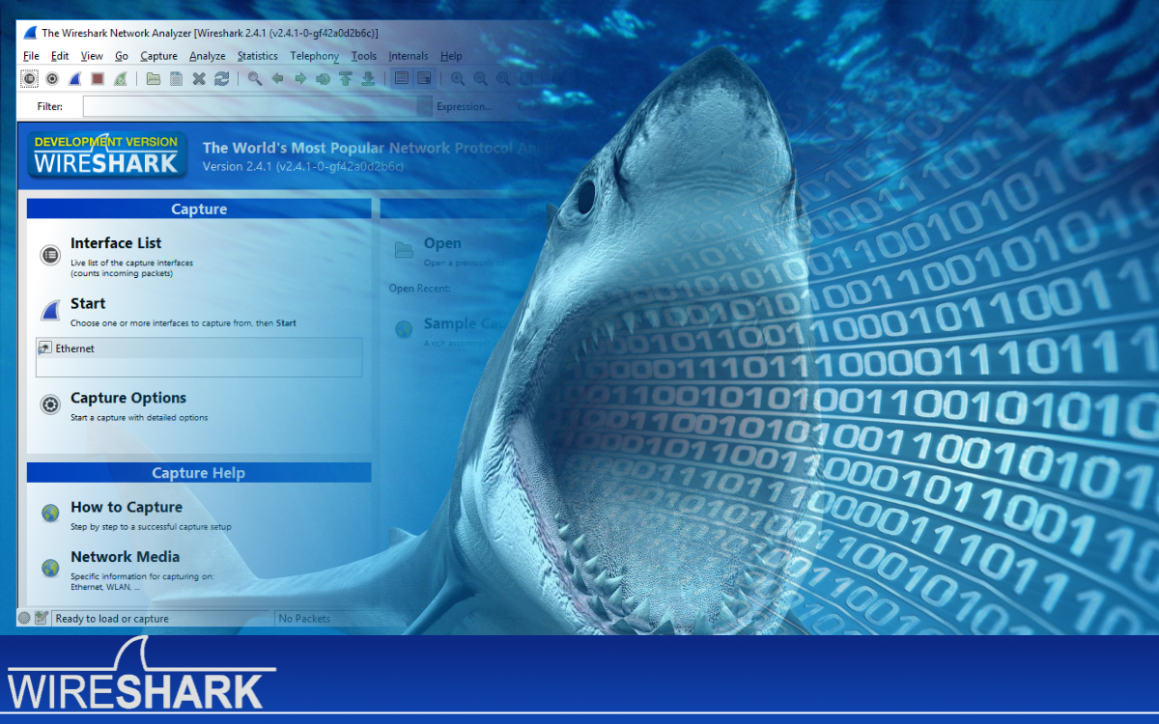Open the View menu

[x=92, y=56]
